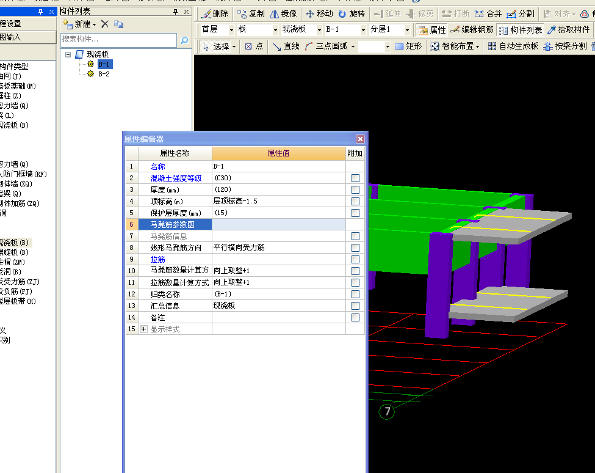Click the Copy (复制) tool
The height and width of the screenshot is (473, 595).
coord(250,14)
